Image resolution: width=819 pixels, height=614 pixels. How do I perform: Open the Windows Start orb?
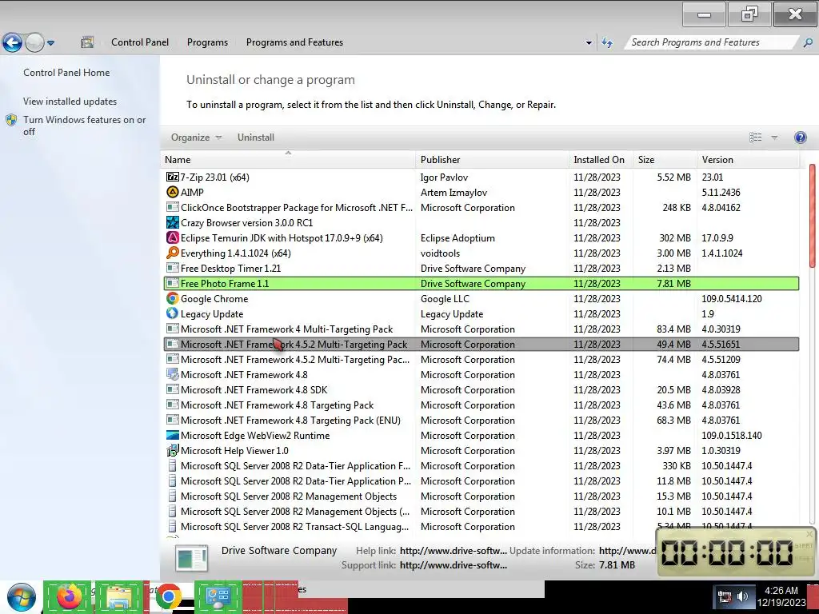[22, 597]
